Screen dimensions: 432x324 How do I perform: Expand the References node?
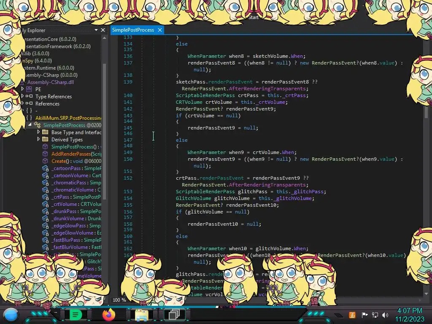click(23, 103)
